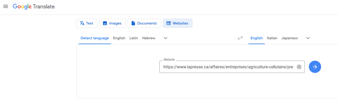The image size is (338, 103).
Task: Choose Detect language as source
Action: pos(95,38)
